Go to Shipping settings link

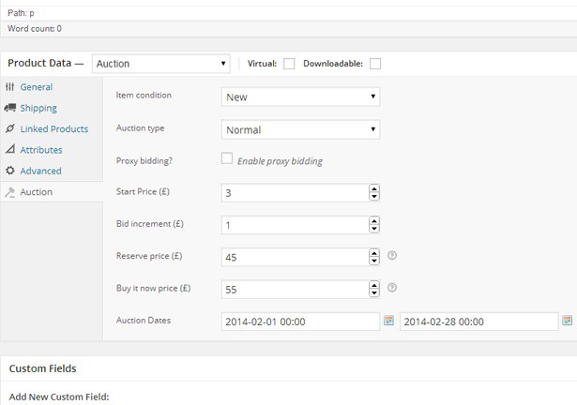click(x=38, y=108)
